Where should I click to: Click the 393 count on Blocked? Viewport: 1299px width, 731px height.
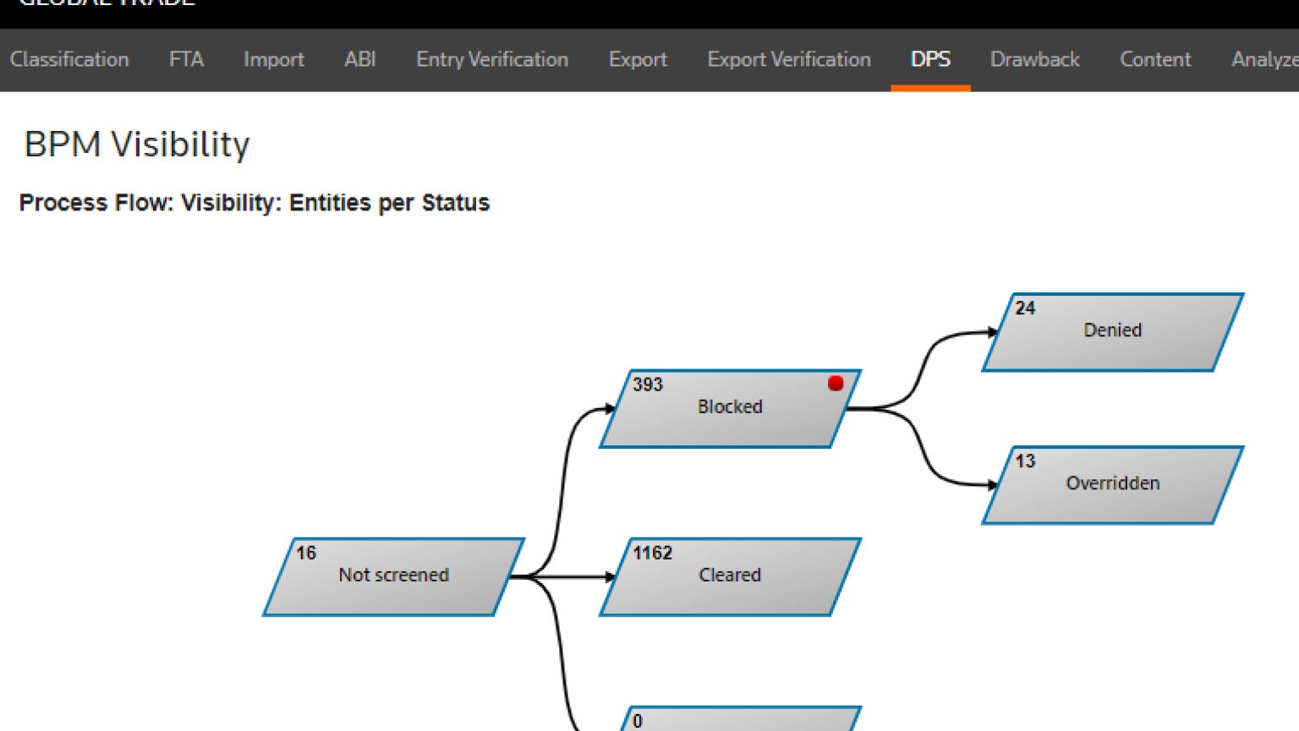pyautogui.click(x=648, y=385)
